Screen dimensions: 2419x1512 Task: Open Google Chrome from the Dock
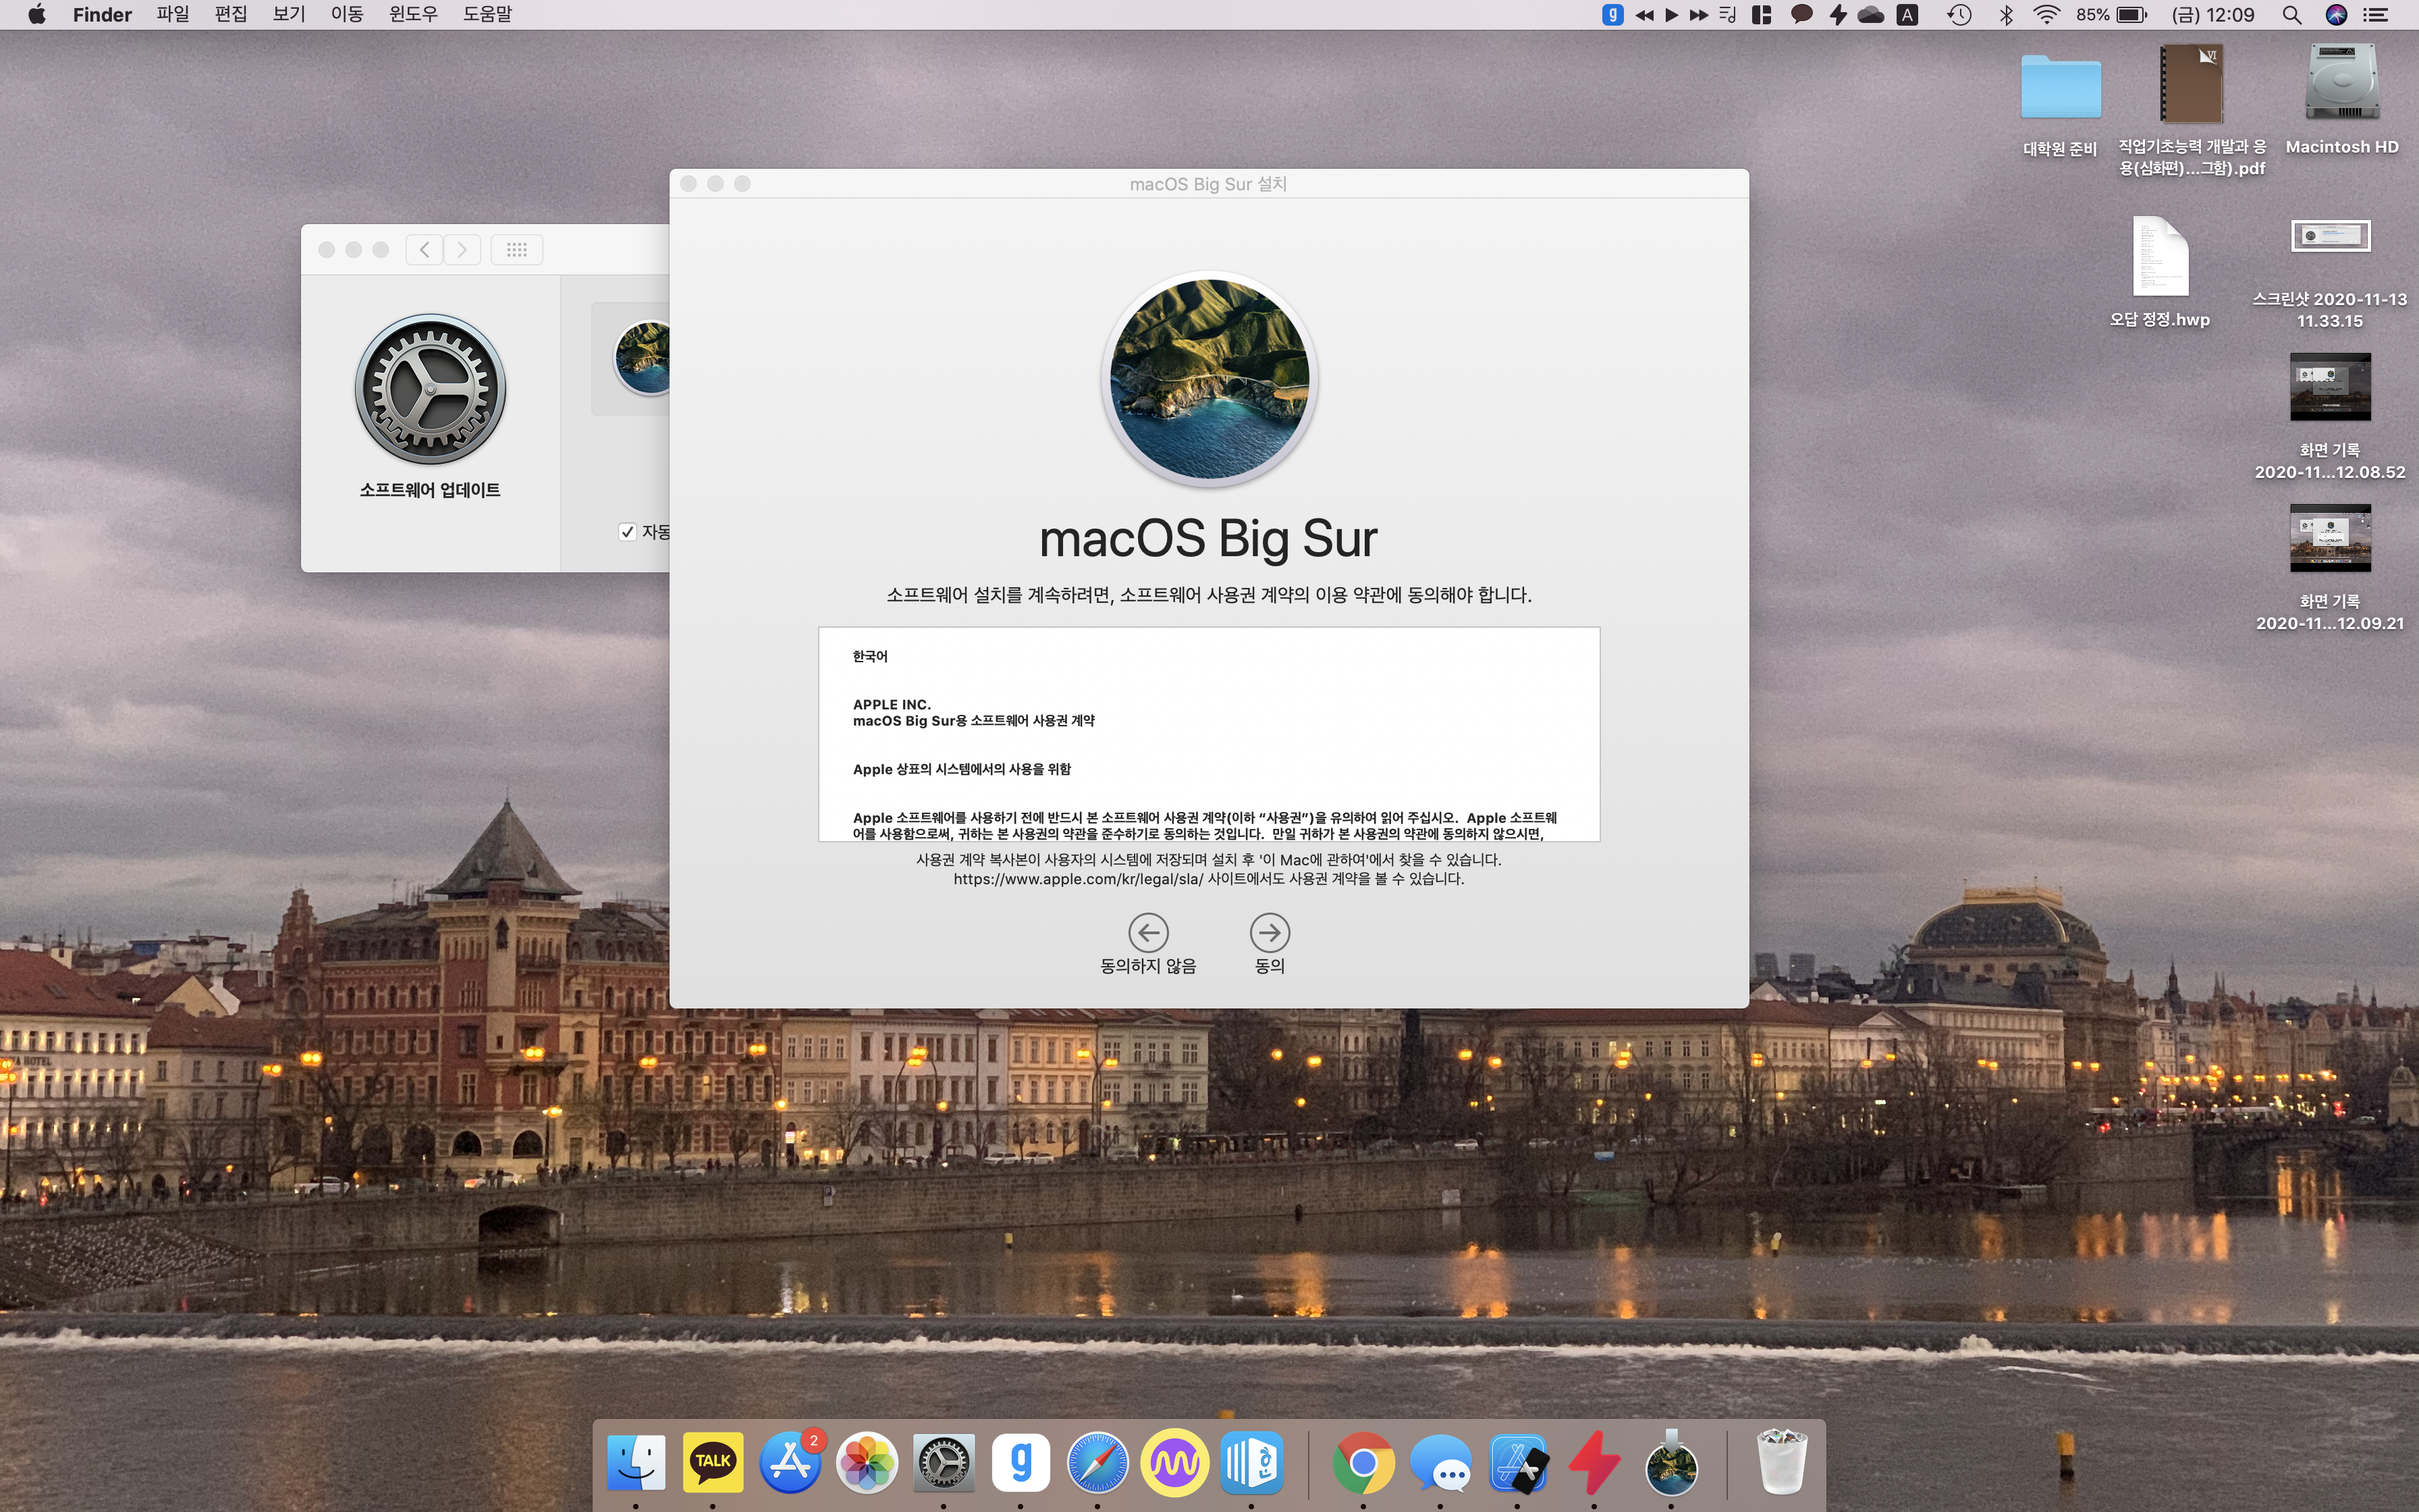click(x=1363, y=1462)
